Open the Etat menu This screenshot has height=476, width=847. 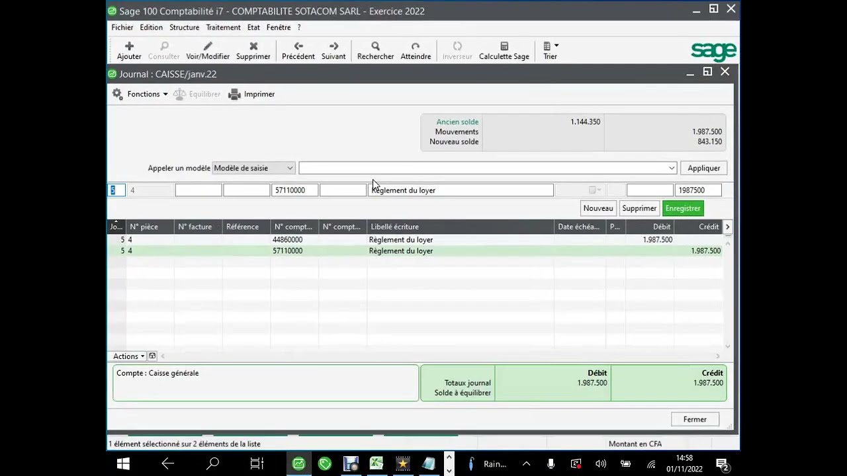(253, 28)
